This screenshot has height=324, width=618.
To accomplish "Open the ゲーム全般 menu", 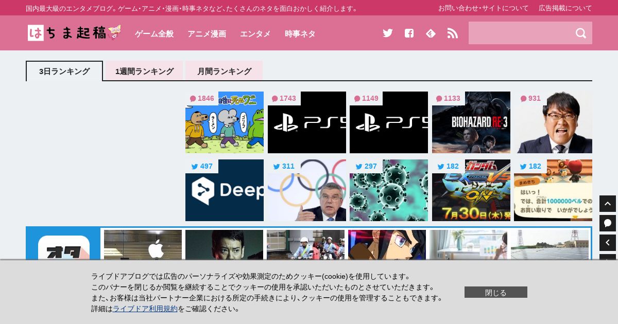I will click(x=154, y=33).
